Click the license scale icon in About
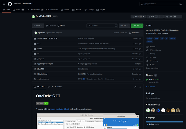Image resolution: width=186 pixels, height=129 pixels. pyautogui.click(x=147, y=50)
